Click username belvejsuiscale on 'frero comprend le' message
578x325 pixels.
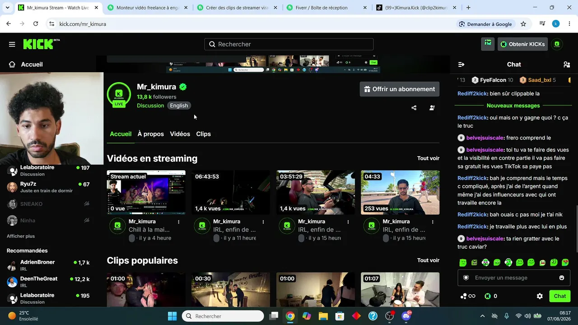click(485, 138)
